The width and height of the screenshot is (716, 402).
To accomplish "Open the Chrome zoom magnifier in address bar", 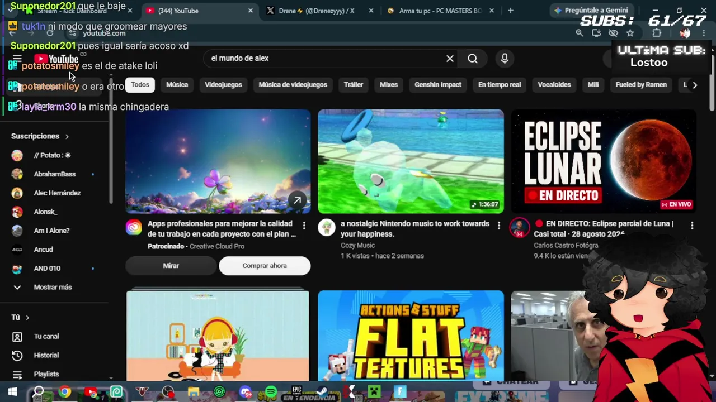I will pos(580,33).
